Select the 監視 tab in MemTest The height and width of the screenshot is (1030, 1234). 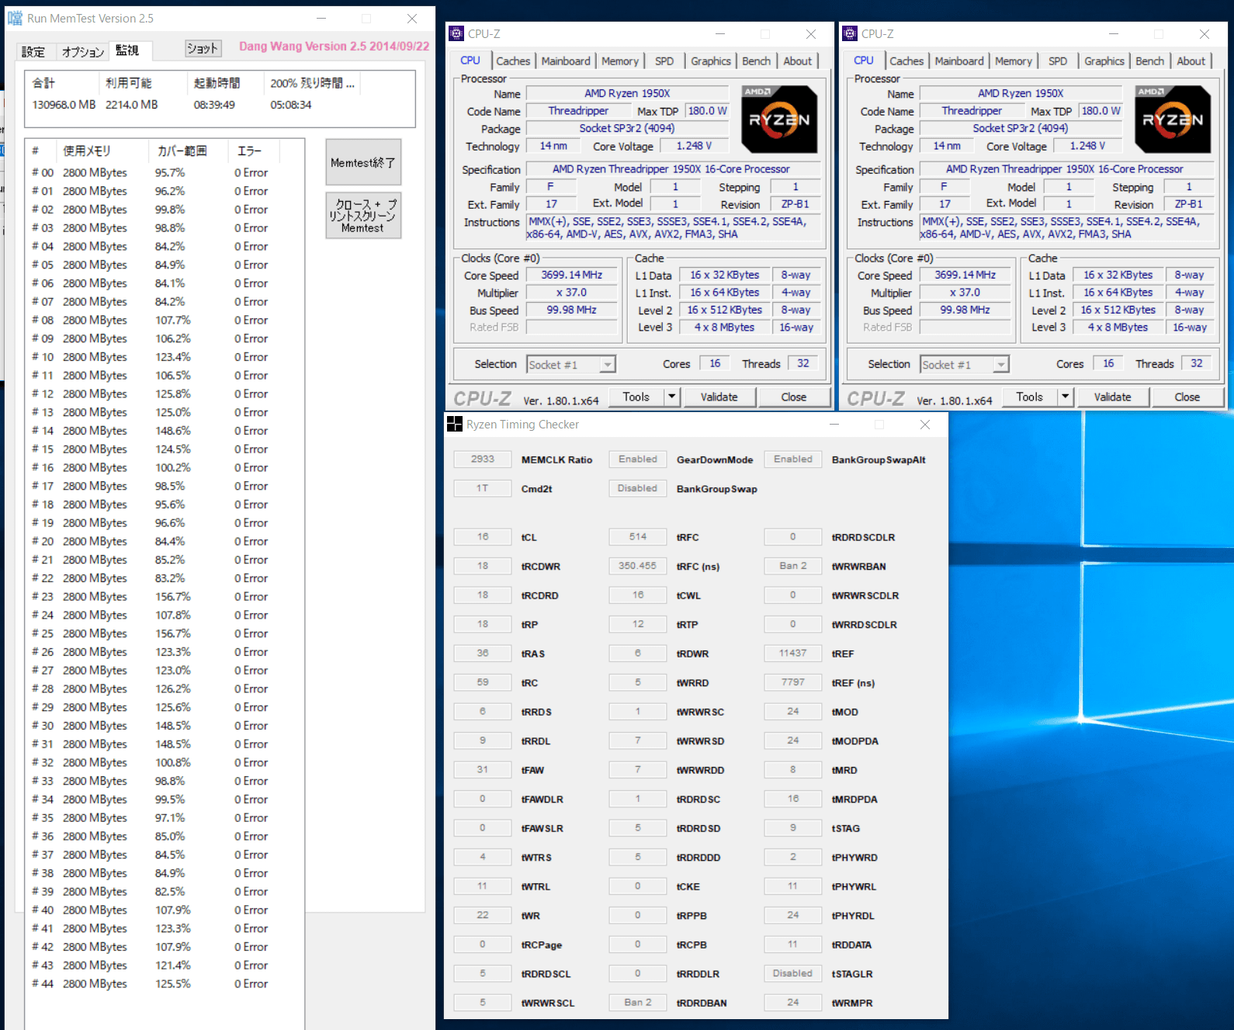pyautogui.click(x=129, y=50)
